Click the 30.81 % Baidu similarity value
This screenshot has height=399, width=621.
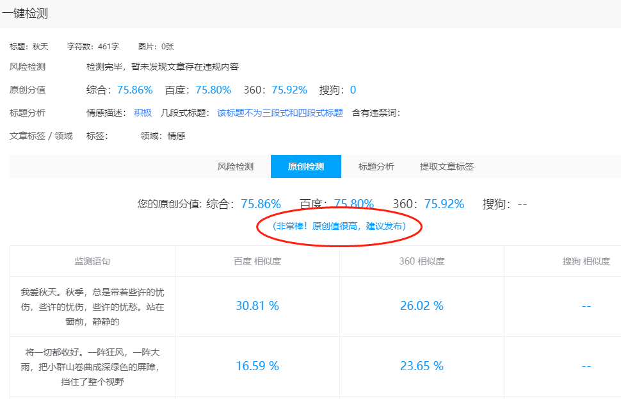tap(257, 306)
